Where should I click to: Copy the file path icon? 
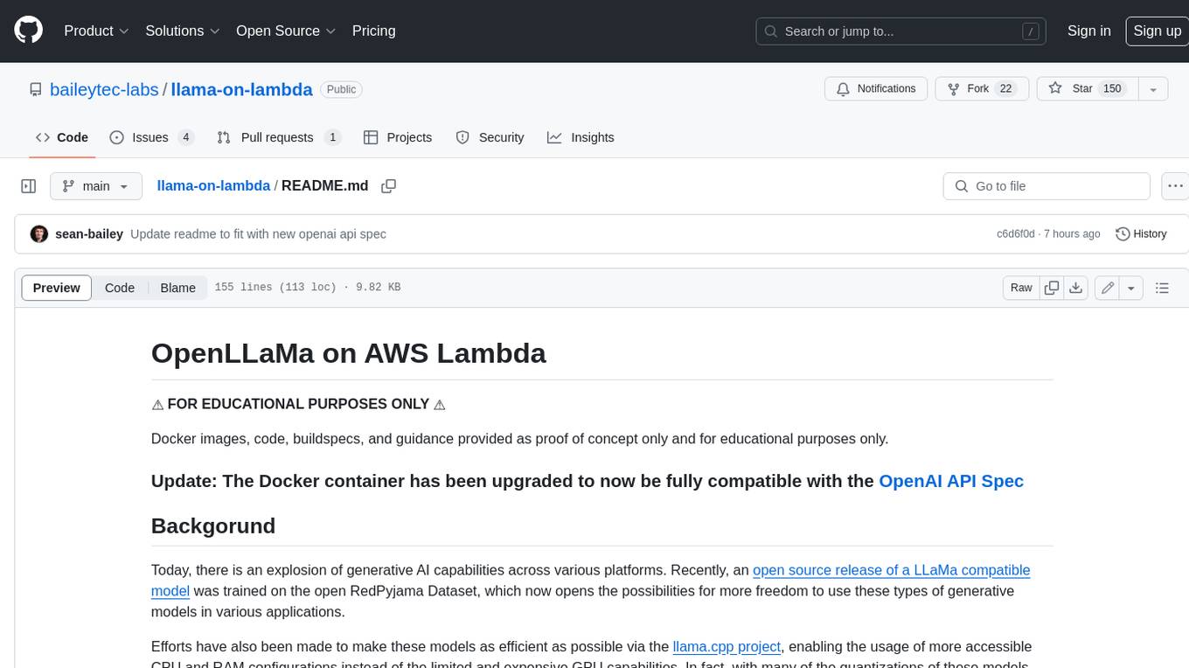389,186
